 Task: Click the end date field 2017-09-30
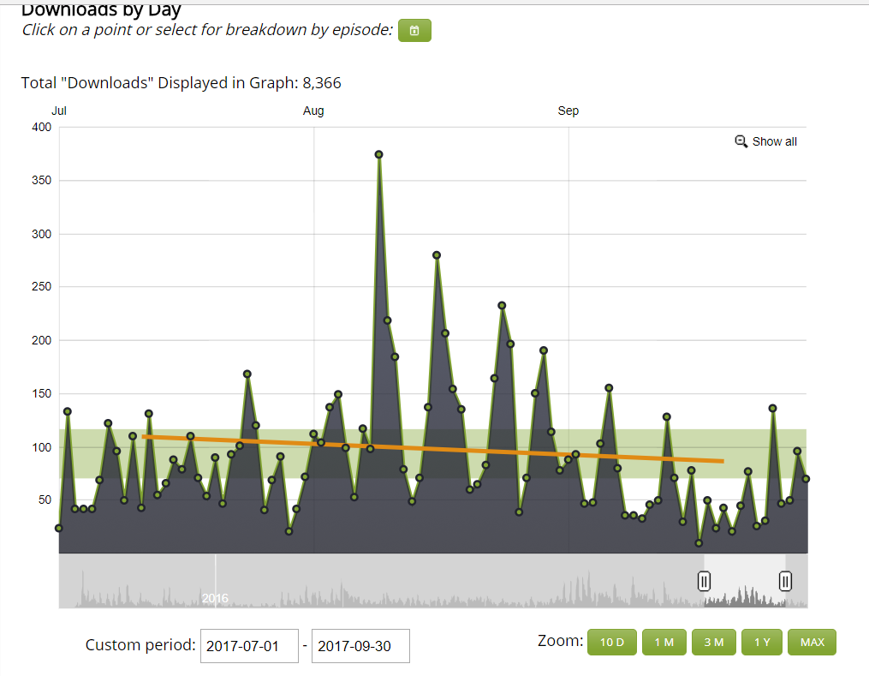pyautogui.click(x=360, y=646)
